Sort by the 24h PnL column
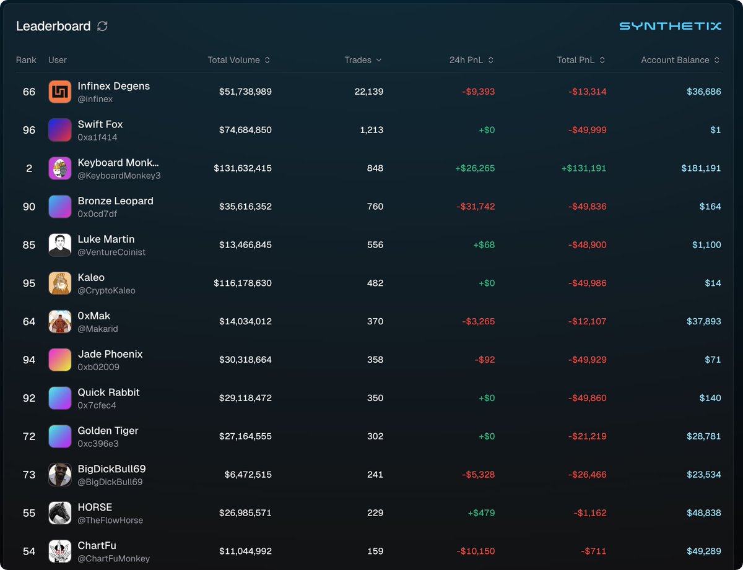Viewport: 743px width, 570px height. [x=471, y=60]
